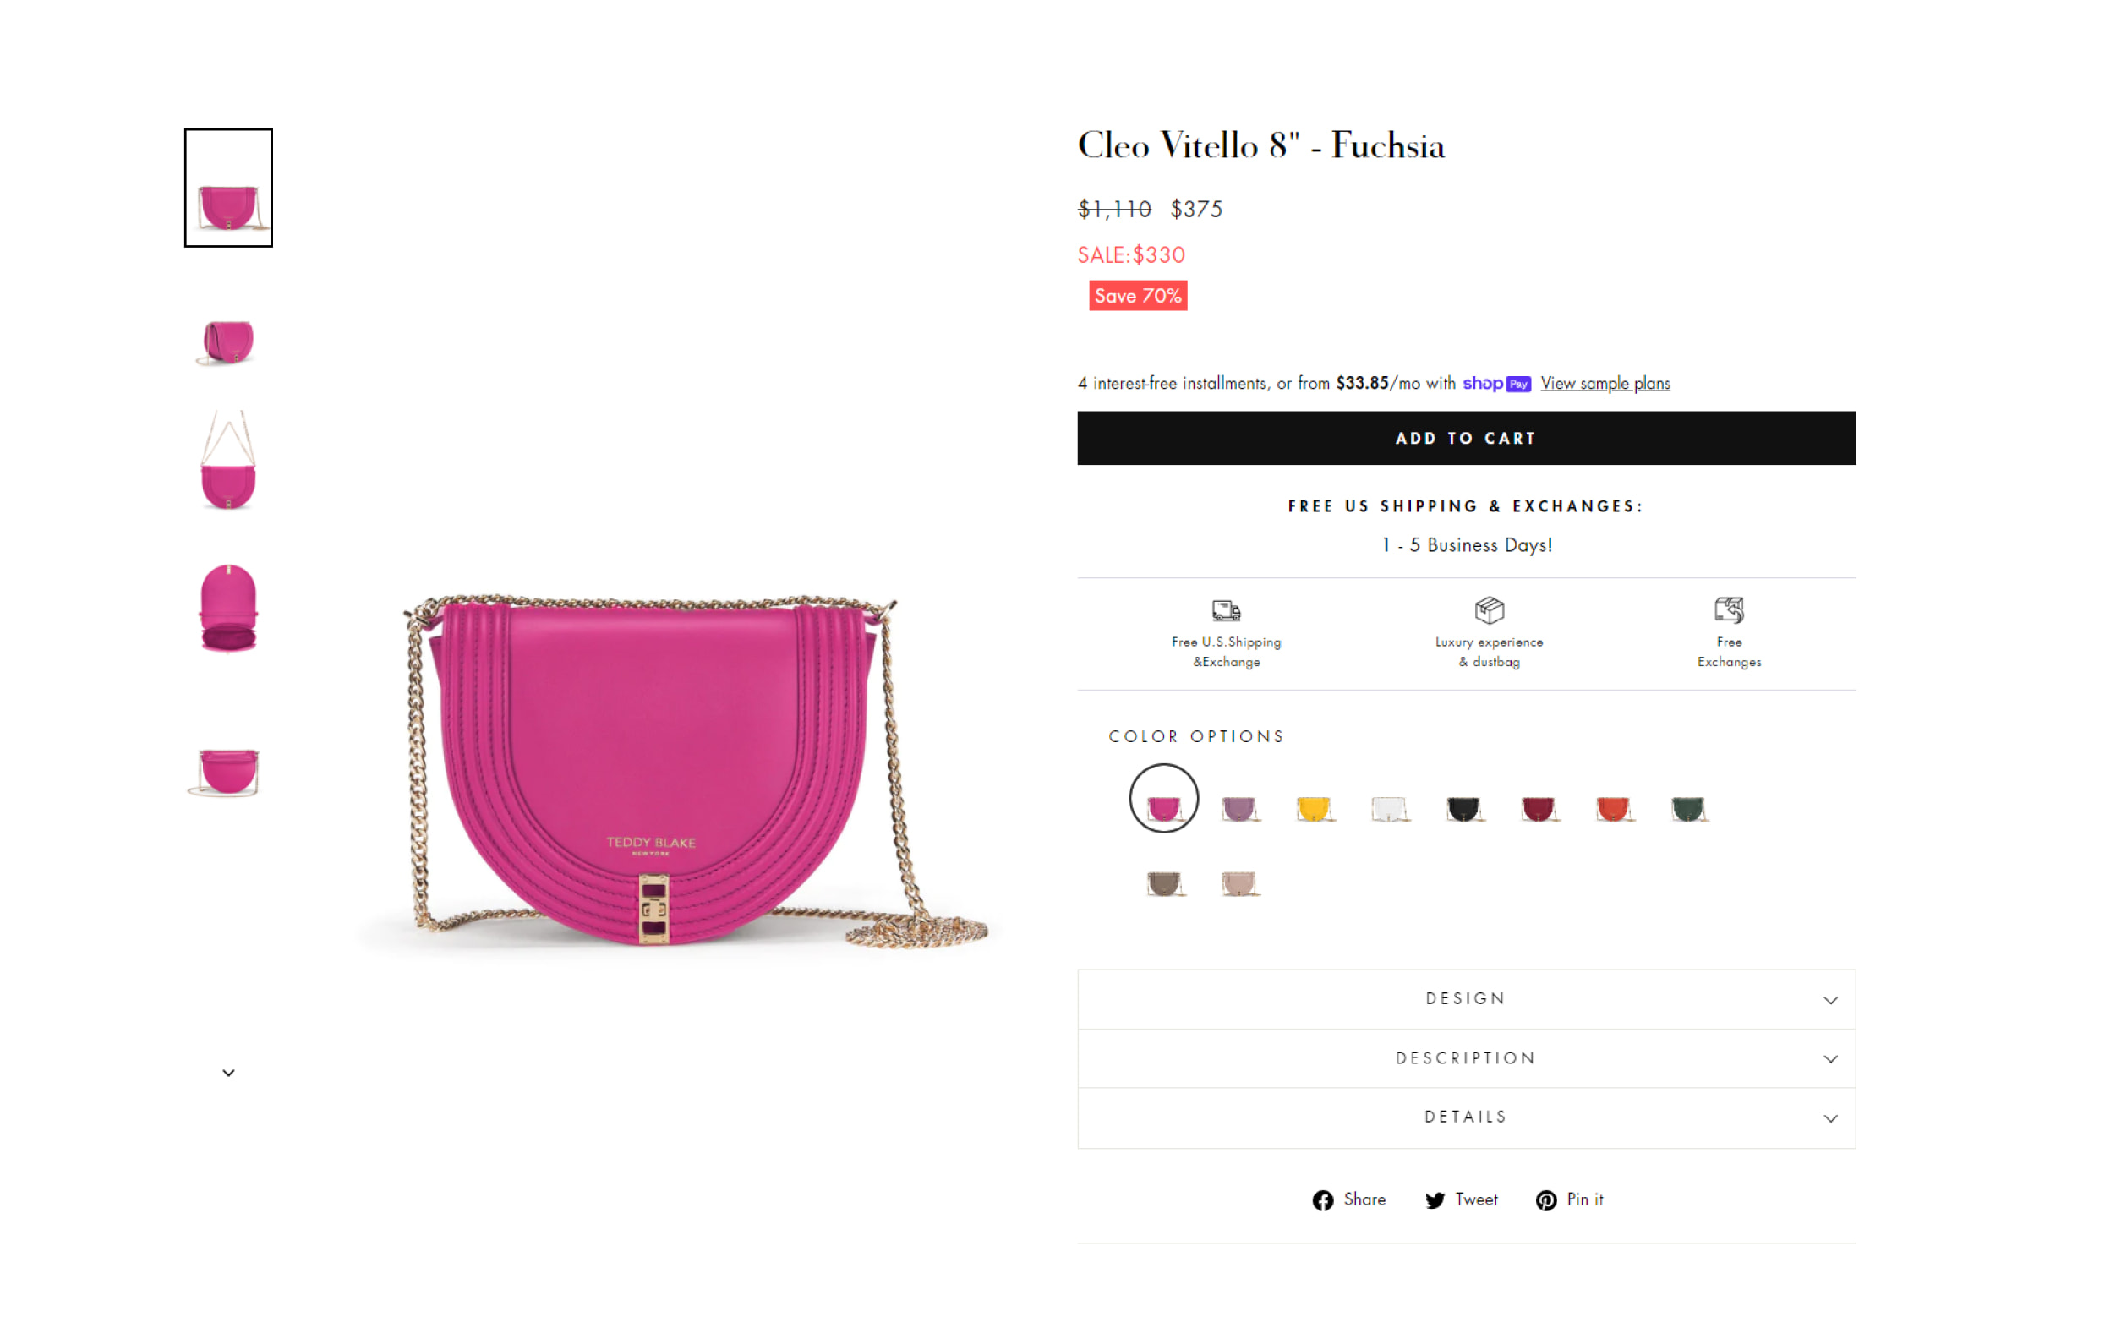Screen dimensions: 2105x1344
Task: Share on Facebook icon
Action: pos(1323,1199)
